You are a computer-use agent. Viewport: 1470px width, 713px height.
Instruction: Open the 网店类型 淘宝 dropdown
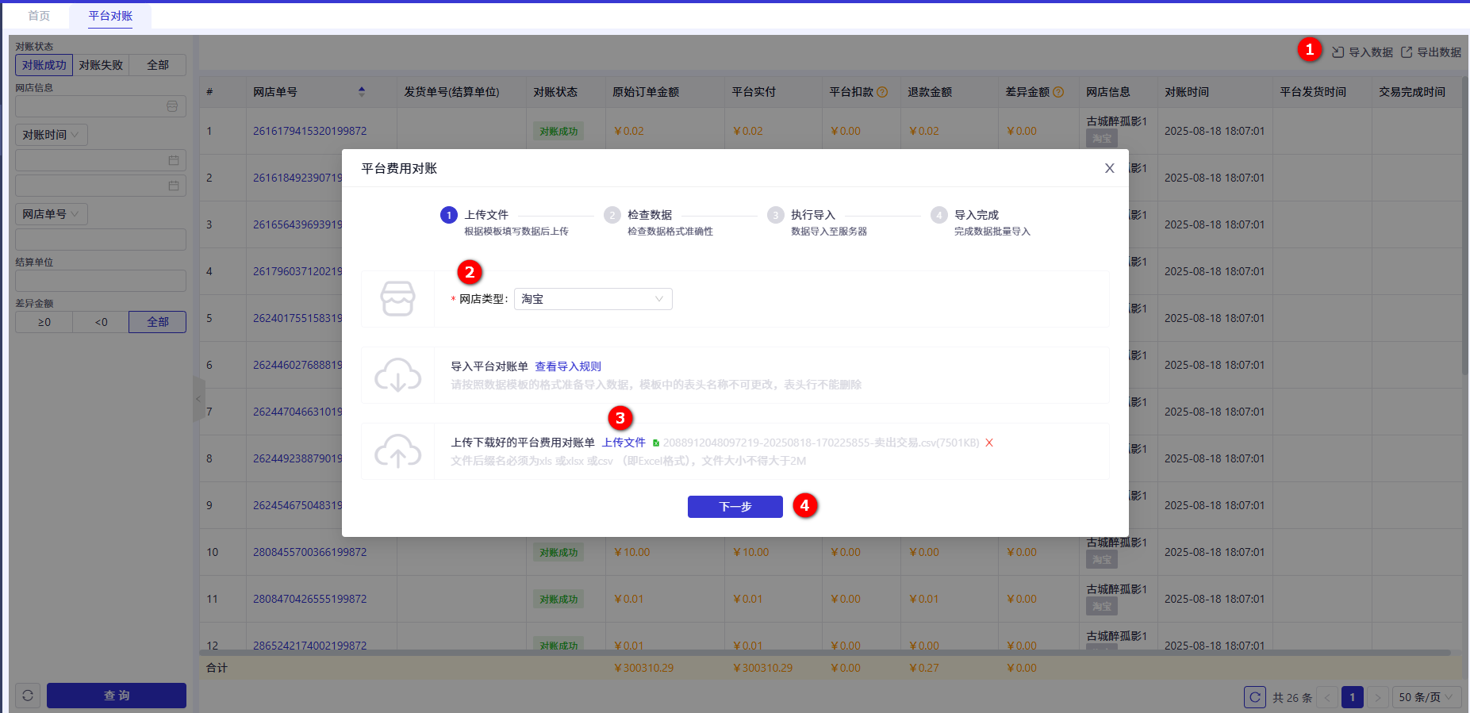tap(593, 299)
